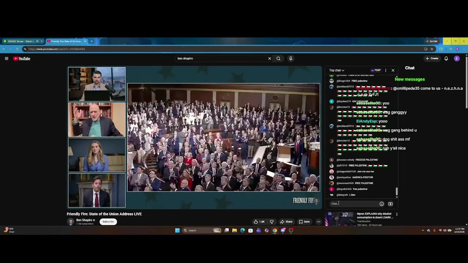Open more actions under the video

[x=318, y=222]
